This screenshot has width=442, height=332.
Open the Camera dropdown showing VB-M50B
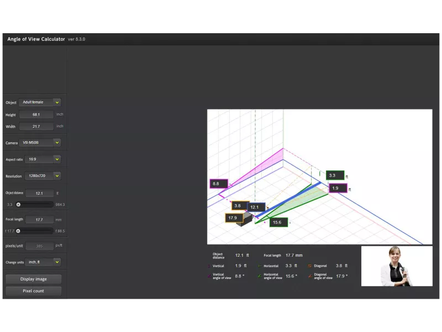pyautogui.click(x=40, y=143)
